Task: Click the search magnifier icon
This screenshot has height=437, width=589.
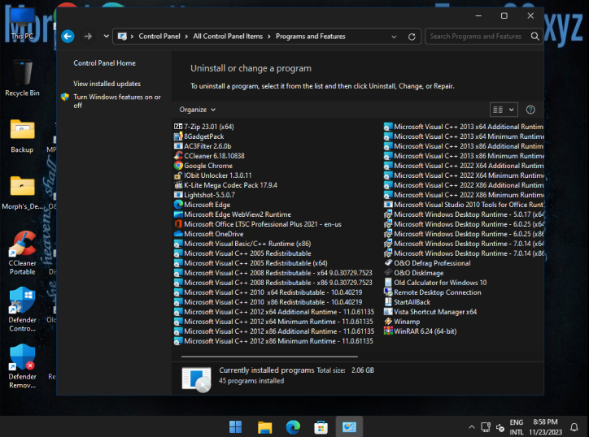Action: click(535, 37)
